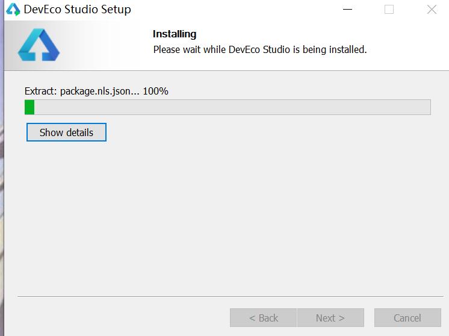
Task: Maximize the setup window
Action: (x=389, y=10)
